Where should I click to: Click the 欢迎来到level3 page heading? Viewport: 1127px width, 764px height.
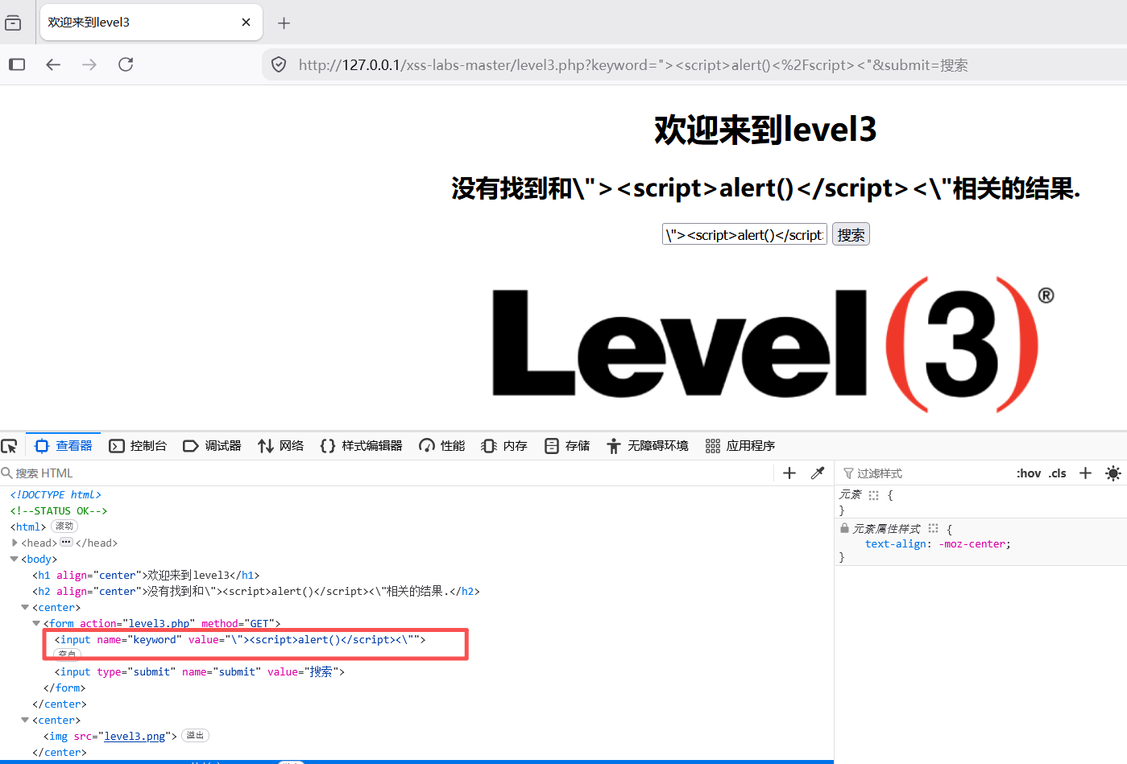tap(765, 130)
